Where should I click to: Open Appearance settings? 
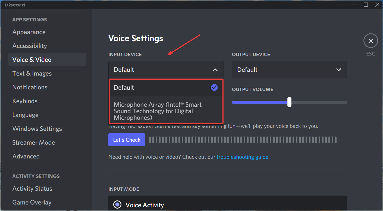point(29,32)
